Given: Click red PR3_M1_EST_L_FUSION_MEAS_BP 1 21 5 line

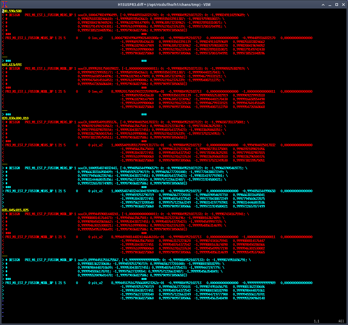Looking at the screenshot, I should [35, 38].
